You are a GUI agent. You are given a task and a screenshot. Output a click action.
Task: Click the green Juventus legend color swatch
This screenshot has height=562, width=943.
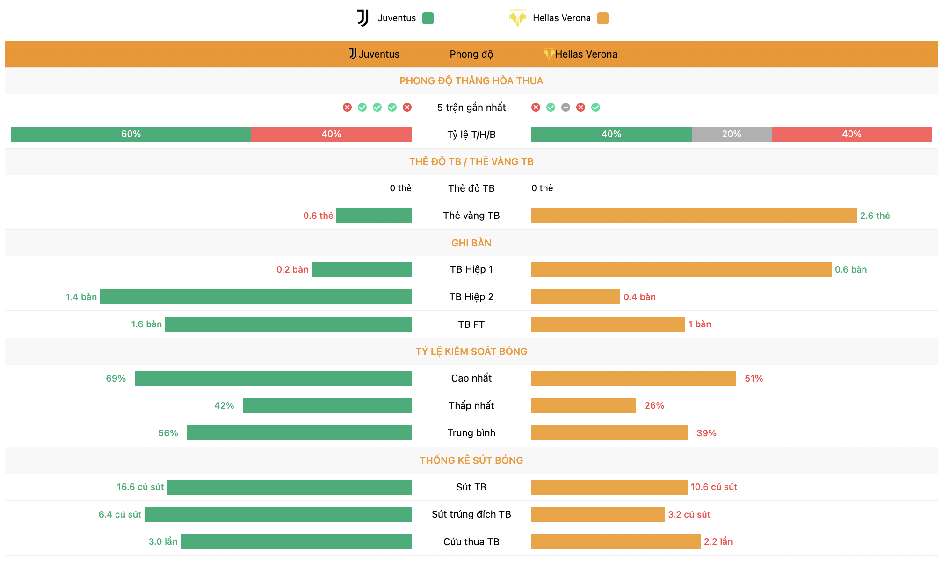coord(428,18)
